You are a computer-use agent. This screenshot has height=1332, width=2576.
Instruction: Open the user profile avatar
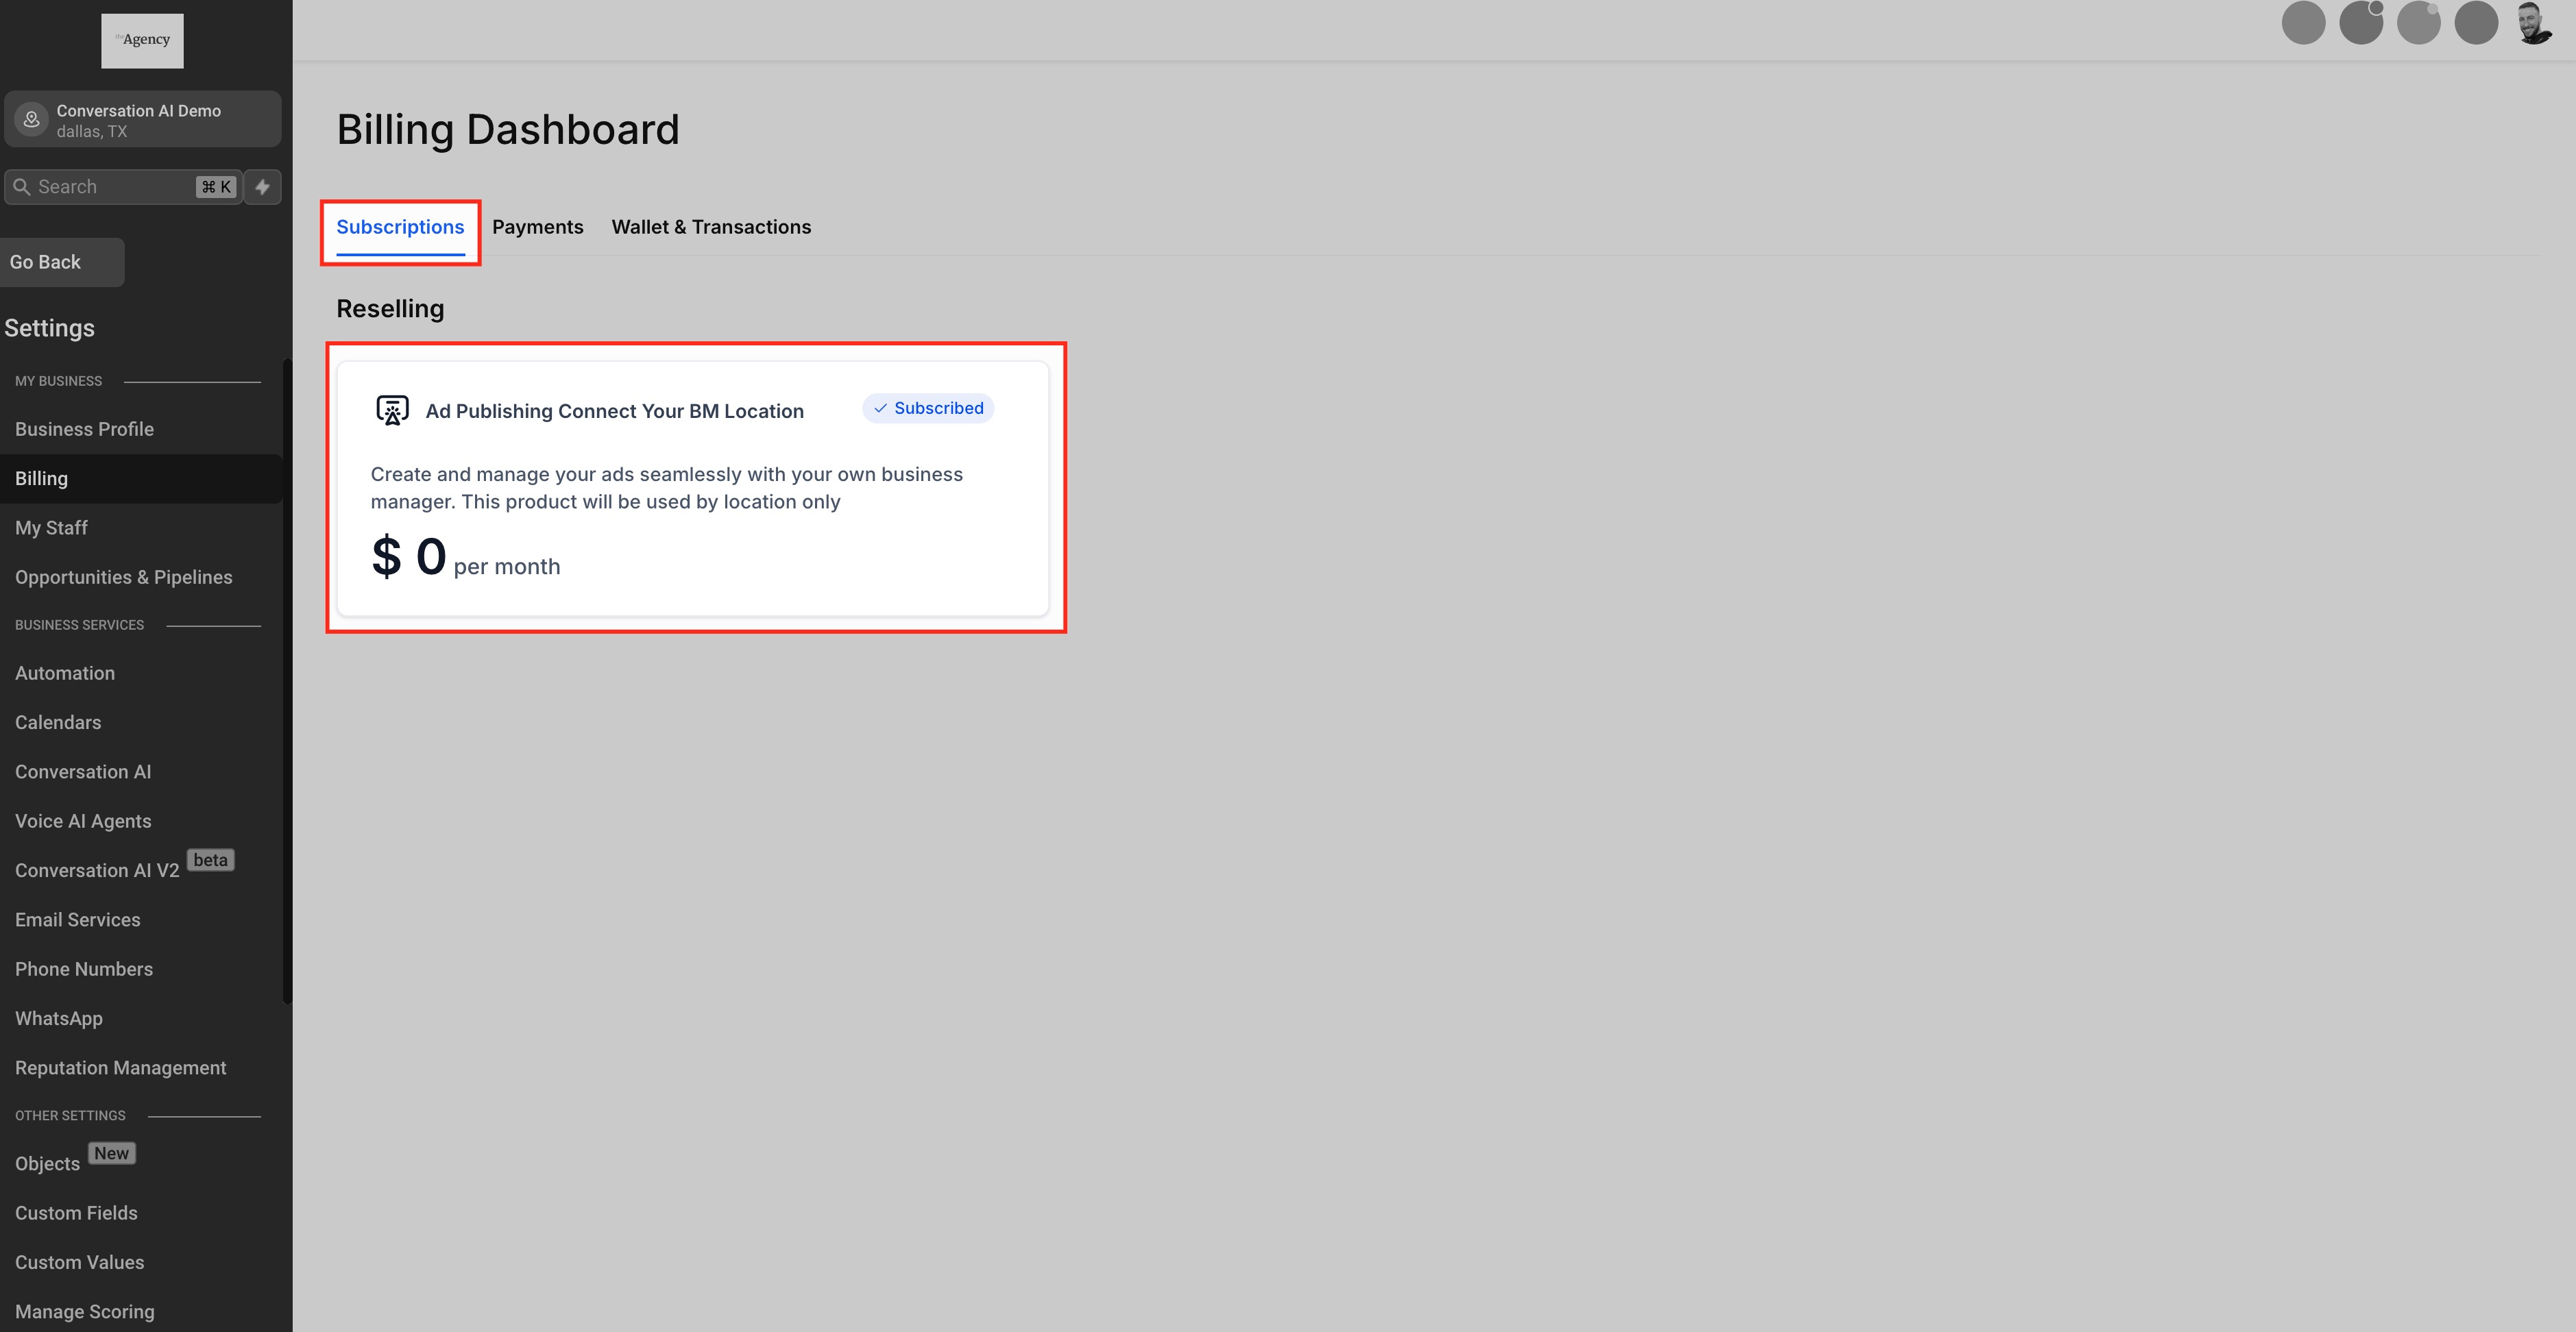[2534, 23]
